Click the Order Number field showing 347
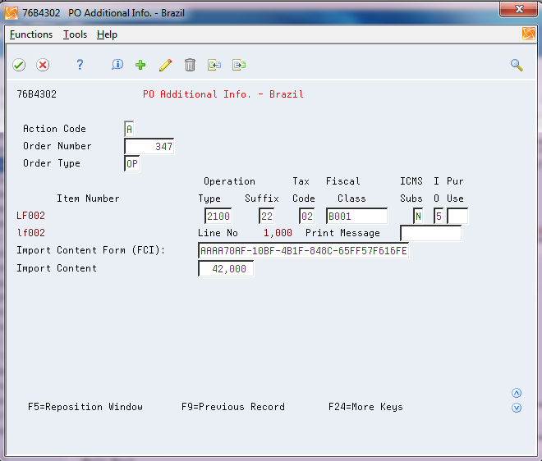542x461 pixels. [x=149, y=146]
